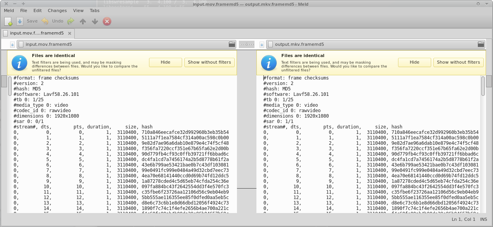Click the green Redo arrow icon
This screenshot has width=493, height=227.
[70, 21]
